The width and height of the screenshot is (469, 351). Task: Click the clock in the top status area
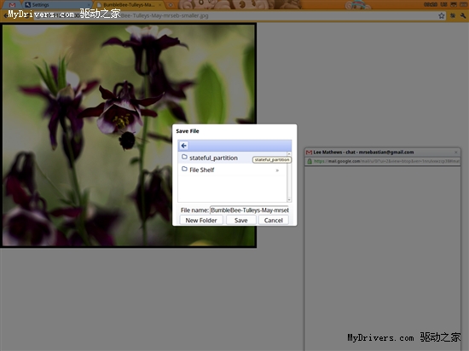click(x=431, y=4)
